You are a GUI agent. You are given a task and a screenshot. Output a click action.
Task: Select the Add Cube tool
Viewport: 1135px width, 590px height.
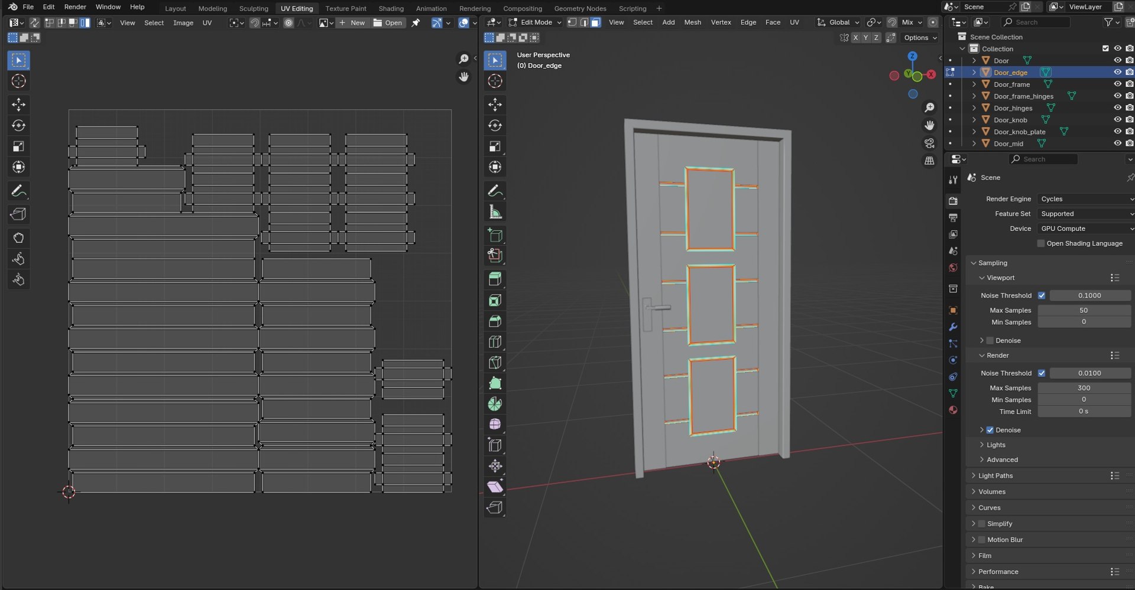coord(495,235)
